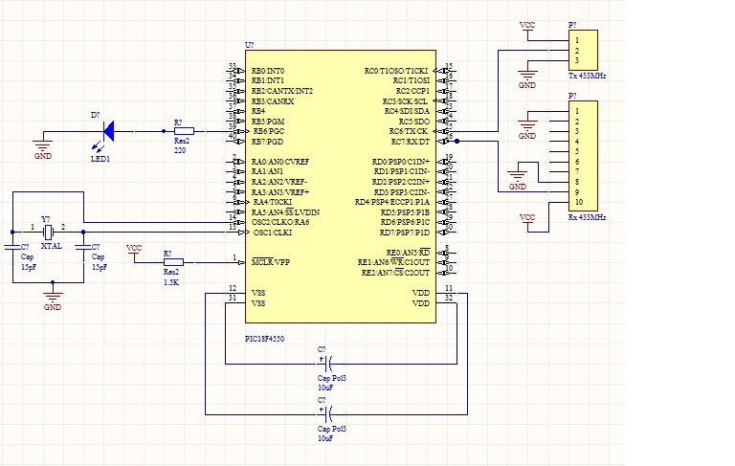This screenshot has height=466, width=735.
Task: Click the RC4/SDI/SDA pin label
Action: pos(407,111)
